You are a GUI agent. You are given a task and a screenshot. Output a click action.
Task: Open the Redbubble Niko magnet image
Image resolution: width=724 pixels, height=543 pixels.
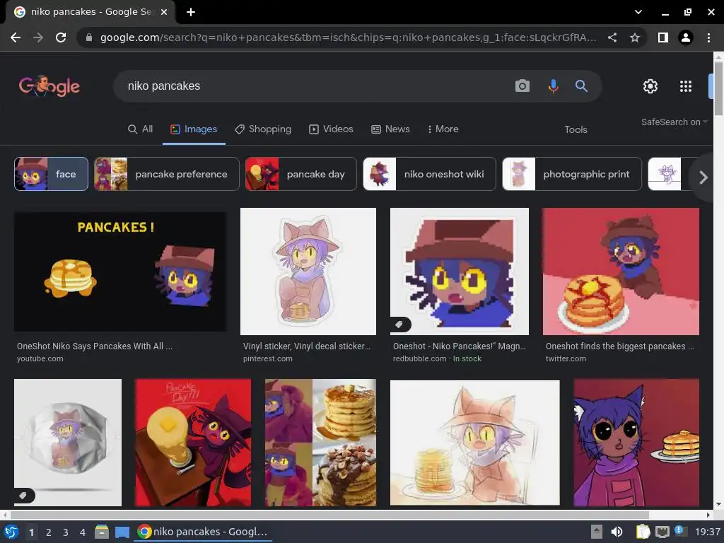(x=460, y=271)
